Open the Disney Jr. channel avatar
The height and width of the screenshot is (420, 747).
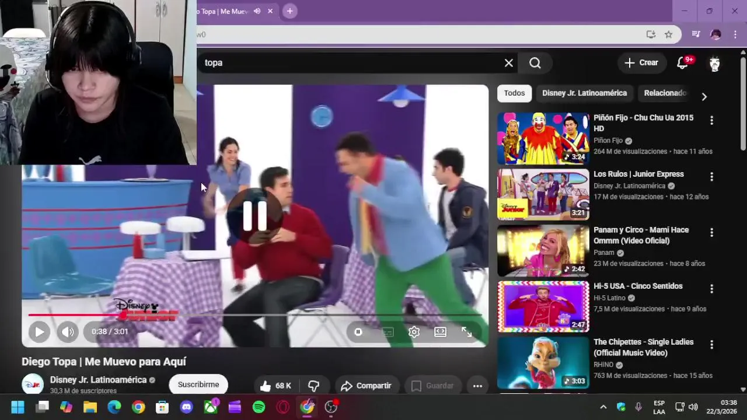coord(33,384)
